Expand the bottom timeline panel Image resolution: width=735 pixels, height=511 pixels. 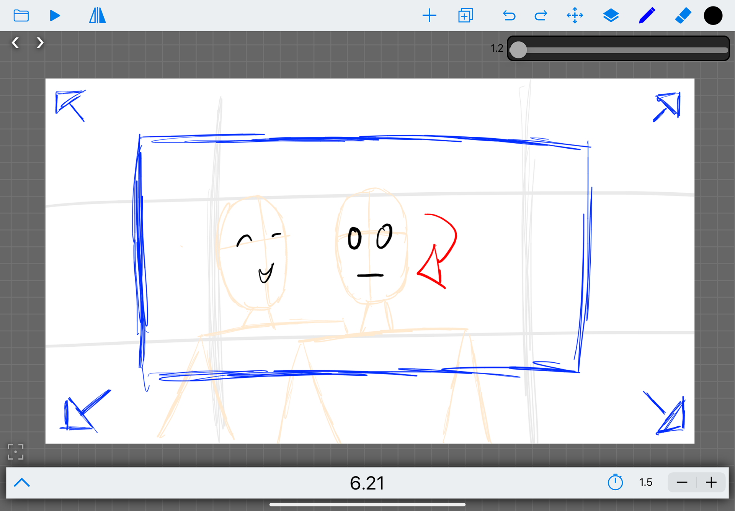pos(22,483)
